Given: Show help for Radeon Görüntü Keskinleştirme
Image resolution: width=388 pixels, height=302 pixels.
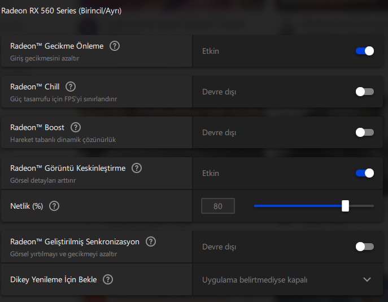Looking at the screenshot, I should [137, 168].
